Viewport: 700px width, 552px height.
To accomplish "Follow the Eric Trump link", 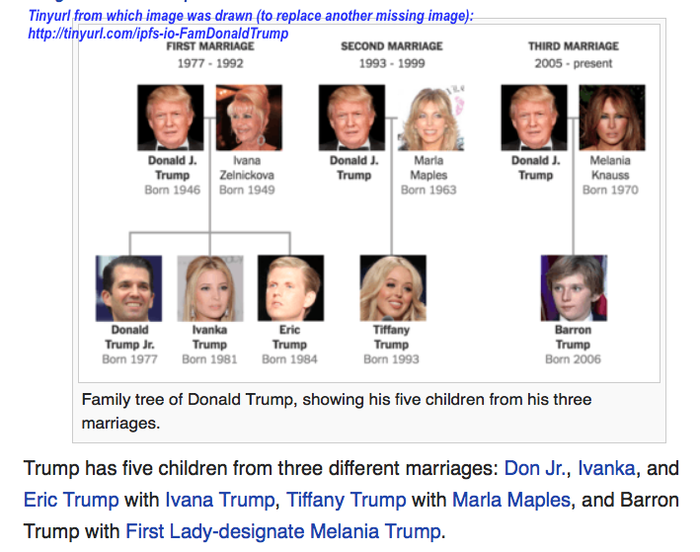I will coord(71,499).
